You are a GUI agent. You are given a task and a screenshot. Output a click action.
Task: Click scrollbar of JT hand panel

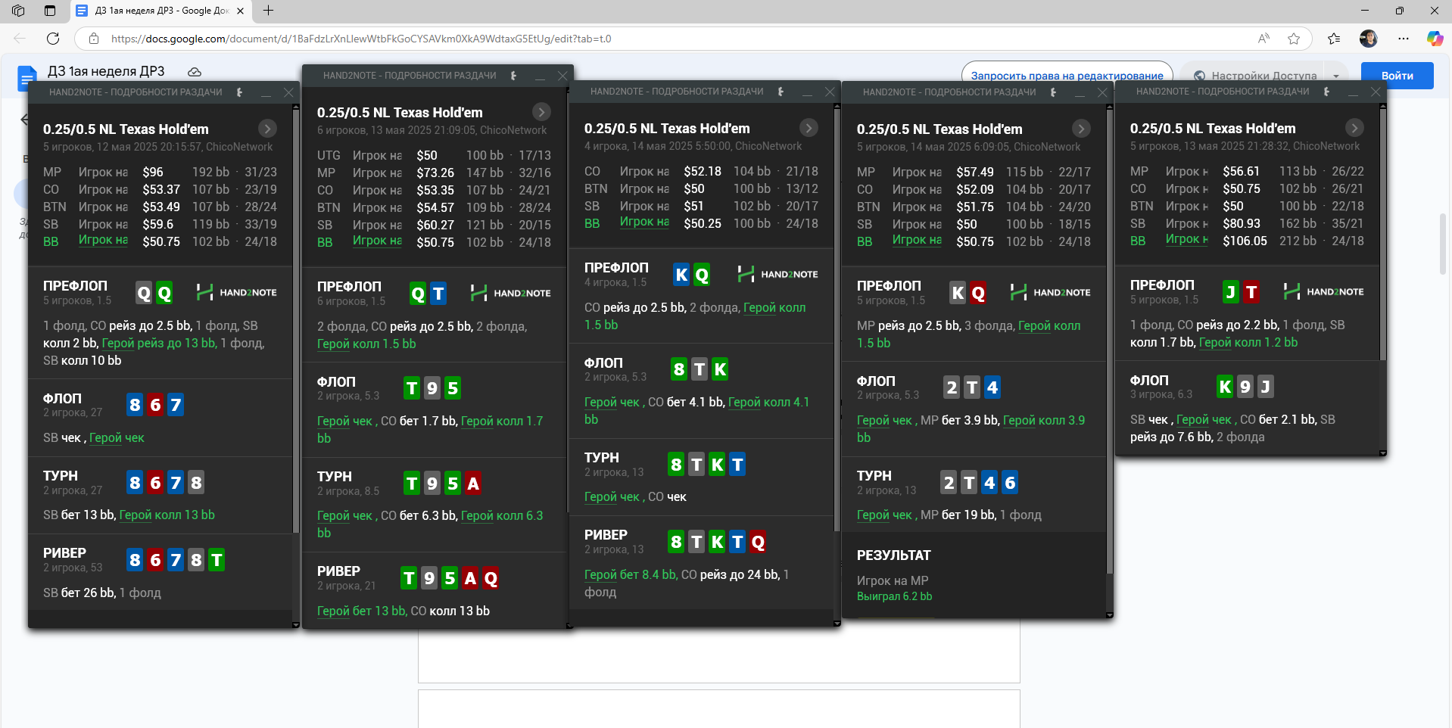[1383, 235]
